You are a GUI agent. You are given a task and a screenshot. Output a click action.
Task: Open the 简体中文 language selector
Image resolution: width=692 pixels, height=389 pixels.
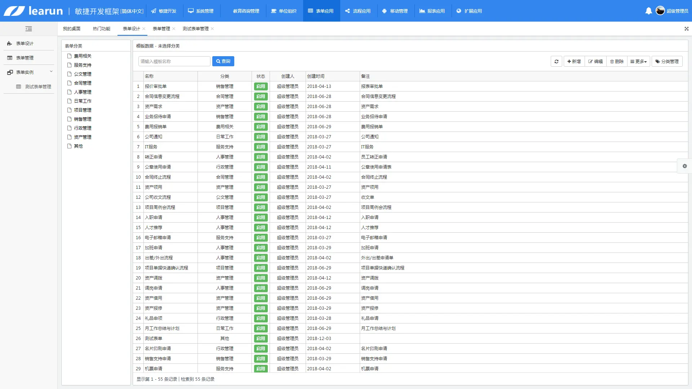(132, 11)
